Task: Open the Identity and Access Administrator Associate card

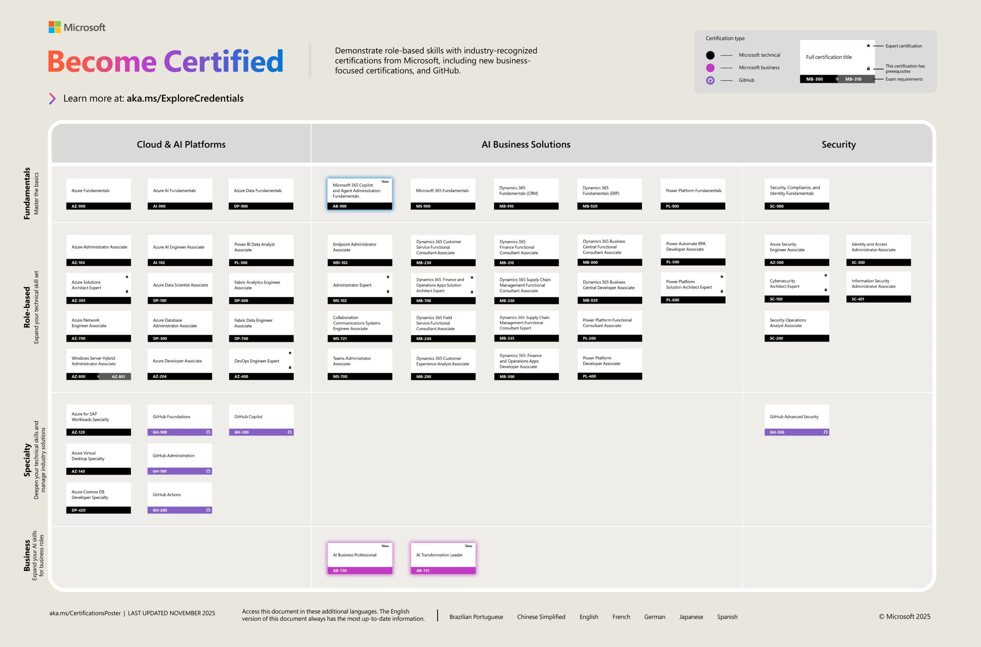Action: coord(878,251)
